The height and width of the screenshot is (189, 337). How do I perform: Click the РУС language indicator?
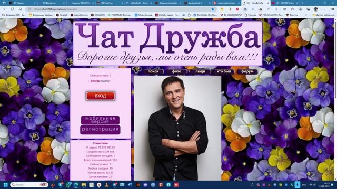(304, 185)
